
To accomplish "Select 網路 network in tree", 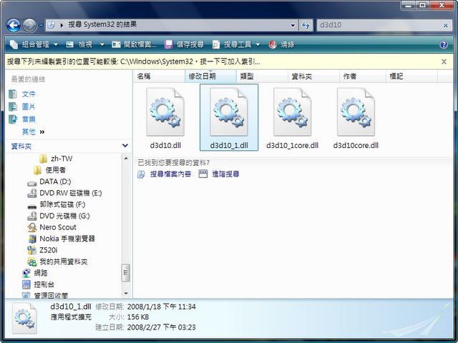I will tap(35, 273).
